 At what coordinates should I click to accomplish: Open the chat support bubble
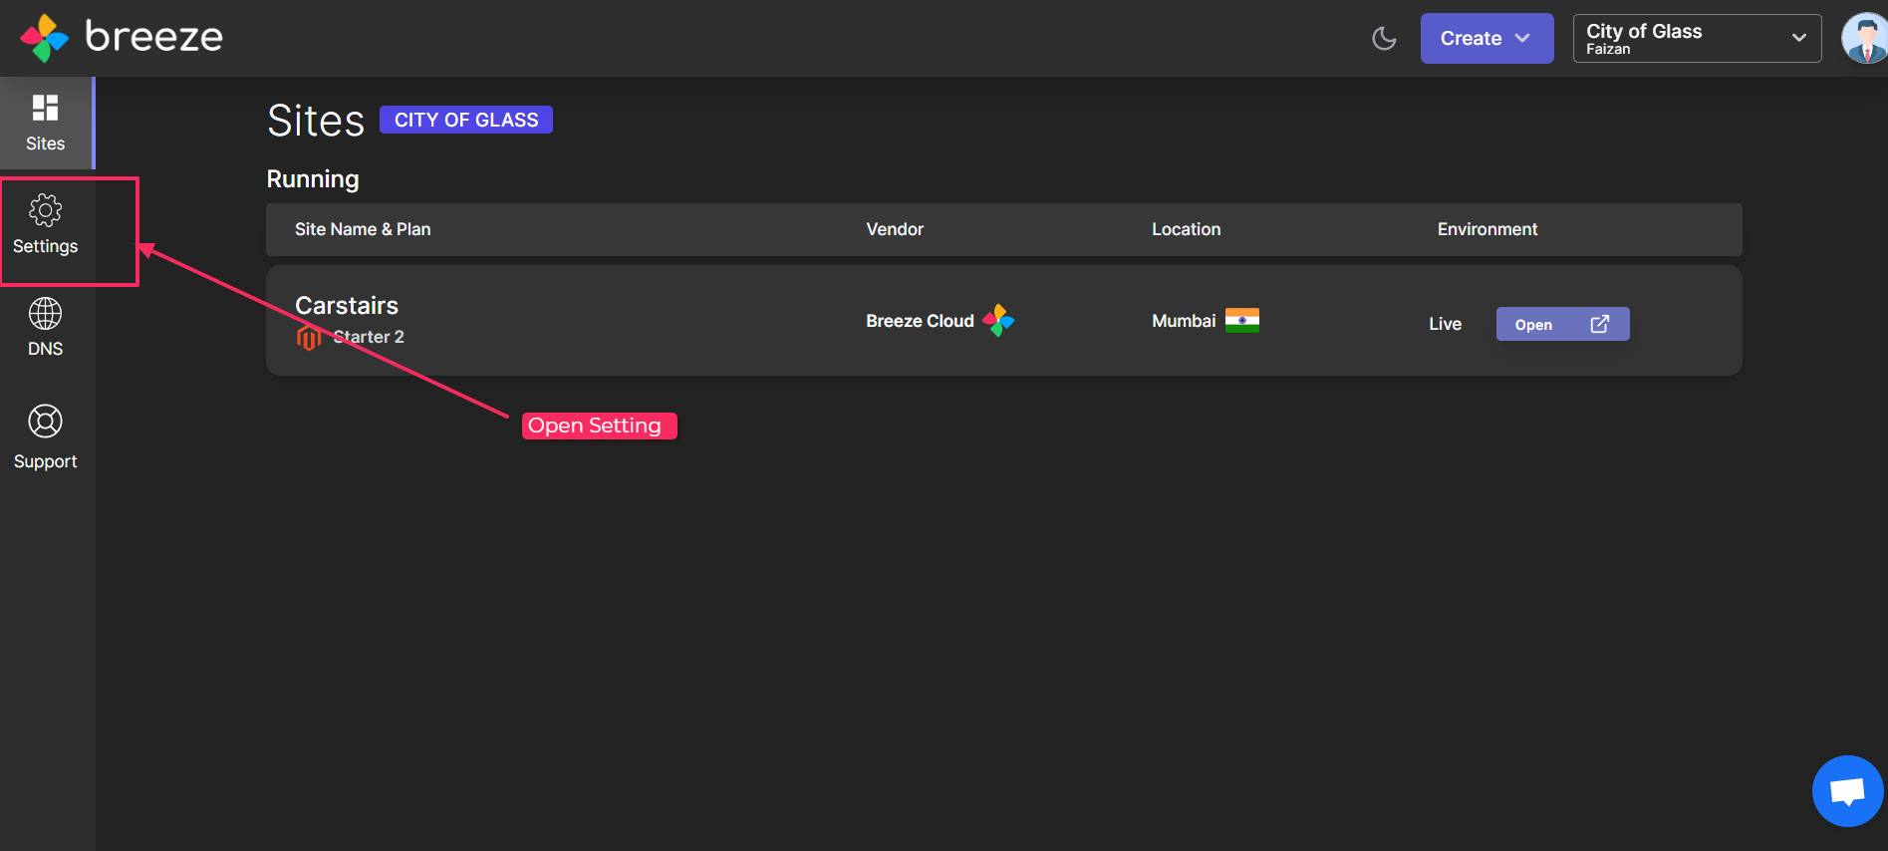click(x=1847, y=791)
